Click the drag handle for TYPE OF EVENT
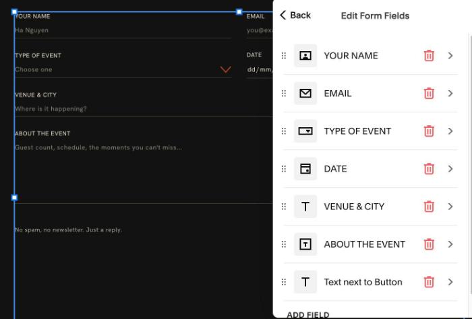472x319 pixels. 284,131
